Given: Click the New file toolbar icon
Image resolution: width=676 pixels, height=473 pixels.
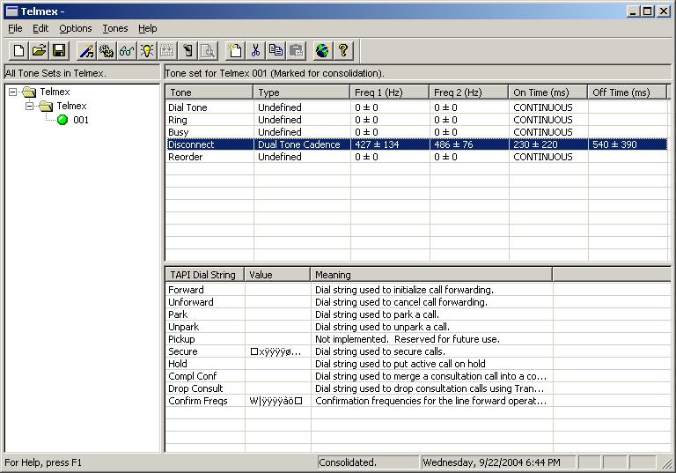Looking at the screenshot, I should pos(19,50).
